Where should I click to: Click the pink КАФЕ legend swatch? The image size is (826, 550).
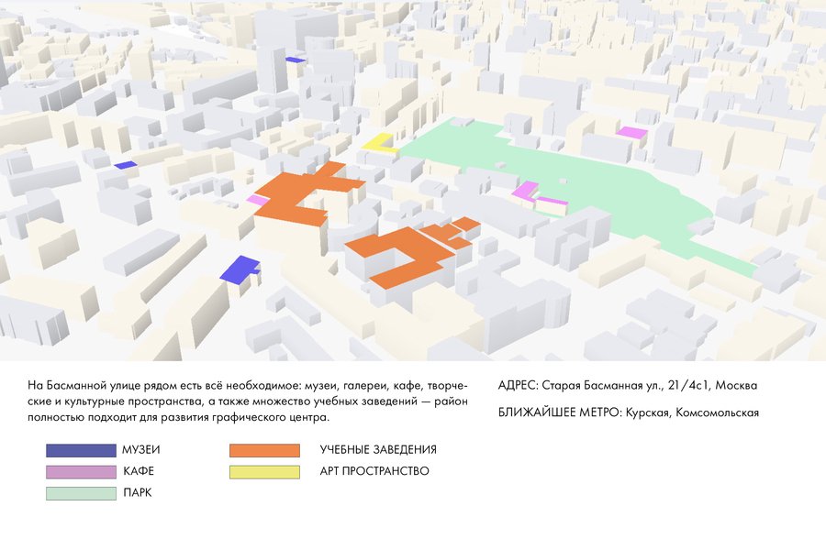(x=81, y=471)
